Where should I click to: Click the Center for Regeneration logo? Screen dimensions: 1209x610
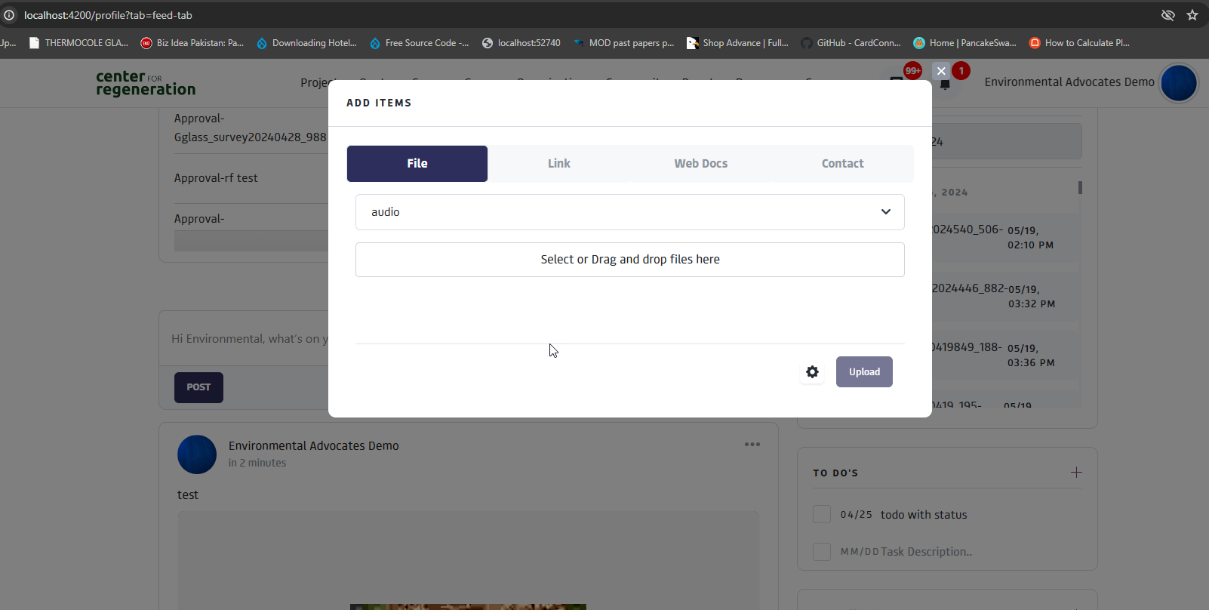[146, 83]
